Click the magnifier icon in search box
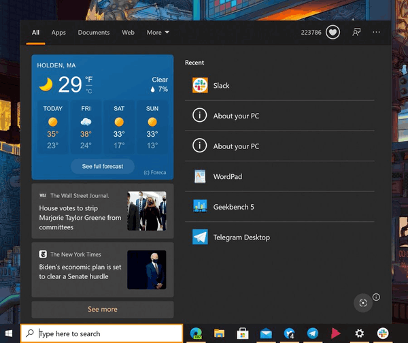The image size is (408, 343). point(30,333)
